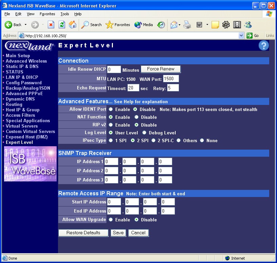The width and height of the screenshot is (277, 263).
Task: Select Debug Level for Log Level
Action: [144, 133]
